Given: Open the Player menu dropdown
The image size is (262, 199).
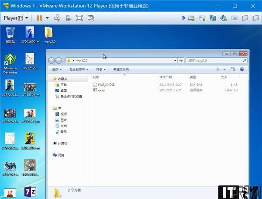Looking at the screenshot, I should pyautogui.click(x=16, y=18).
